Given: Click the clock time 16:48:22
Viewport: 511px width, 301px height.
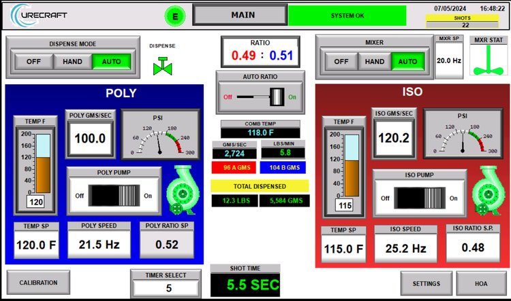Looking at the screenshot, I should click(x=492, y=8).
